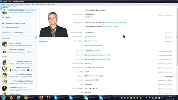Viewport: 178px width, 100px height.
Task: Switch to Chrome in the taskbar
Action: pos(30,97)
